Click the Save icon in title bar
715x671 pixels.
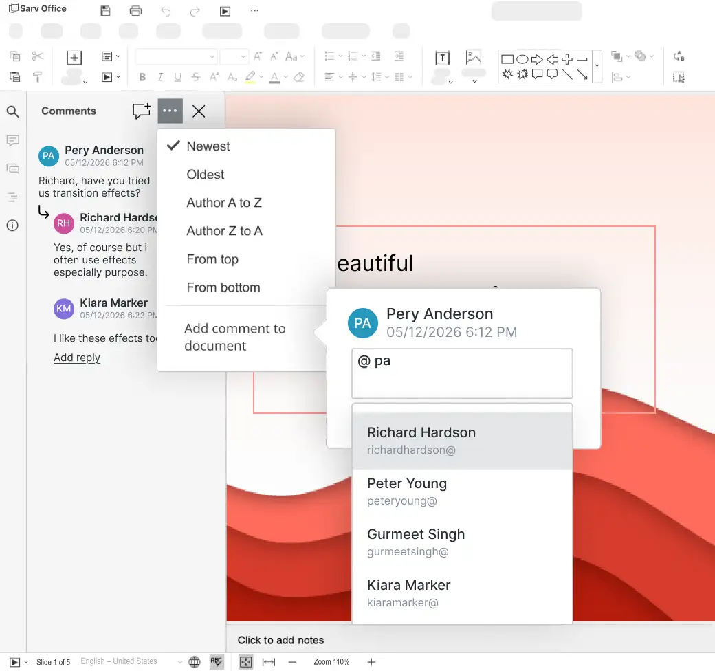pyautogui.click(x=105, y=11)
